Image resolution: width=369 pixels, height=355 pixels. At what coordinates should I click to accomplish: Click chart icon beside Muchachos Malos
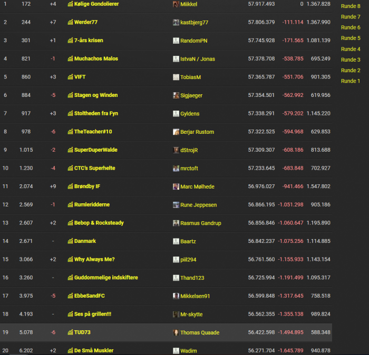click(x=70, y=59)
